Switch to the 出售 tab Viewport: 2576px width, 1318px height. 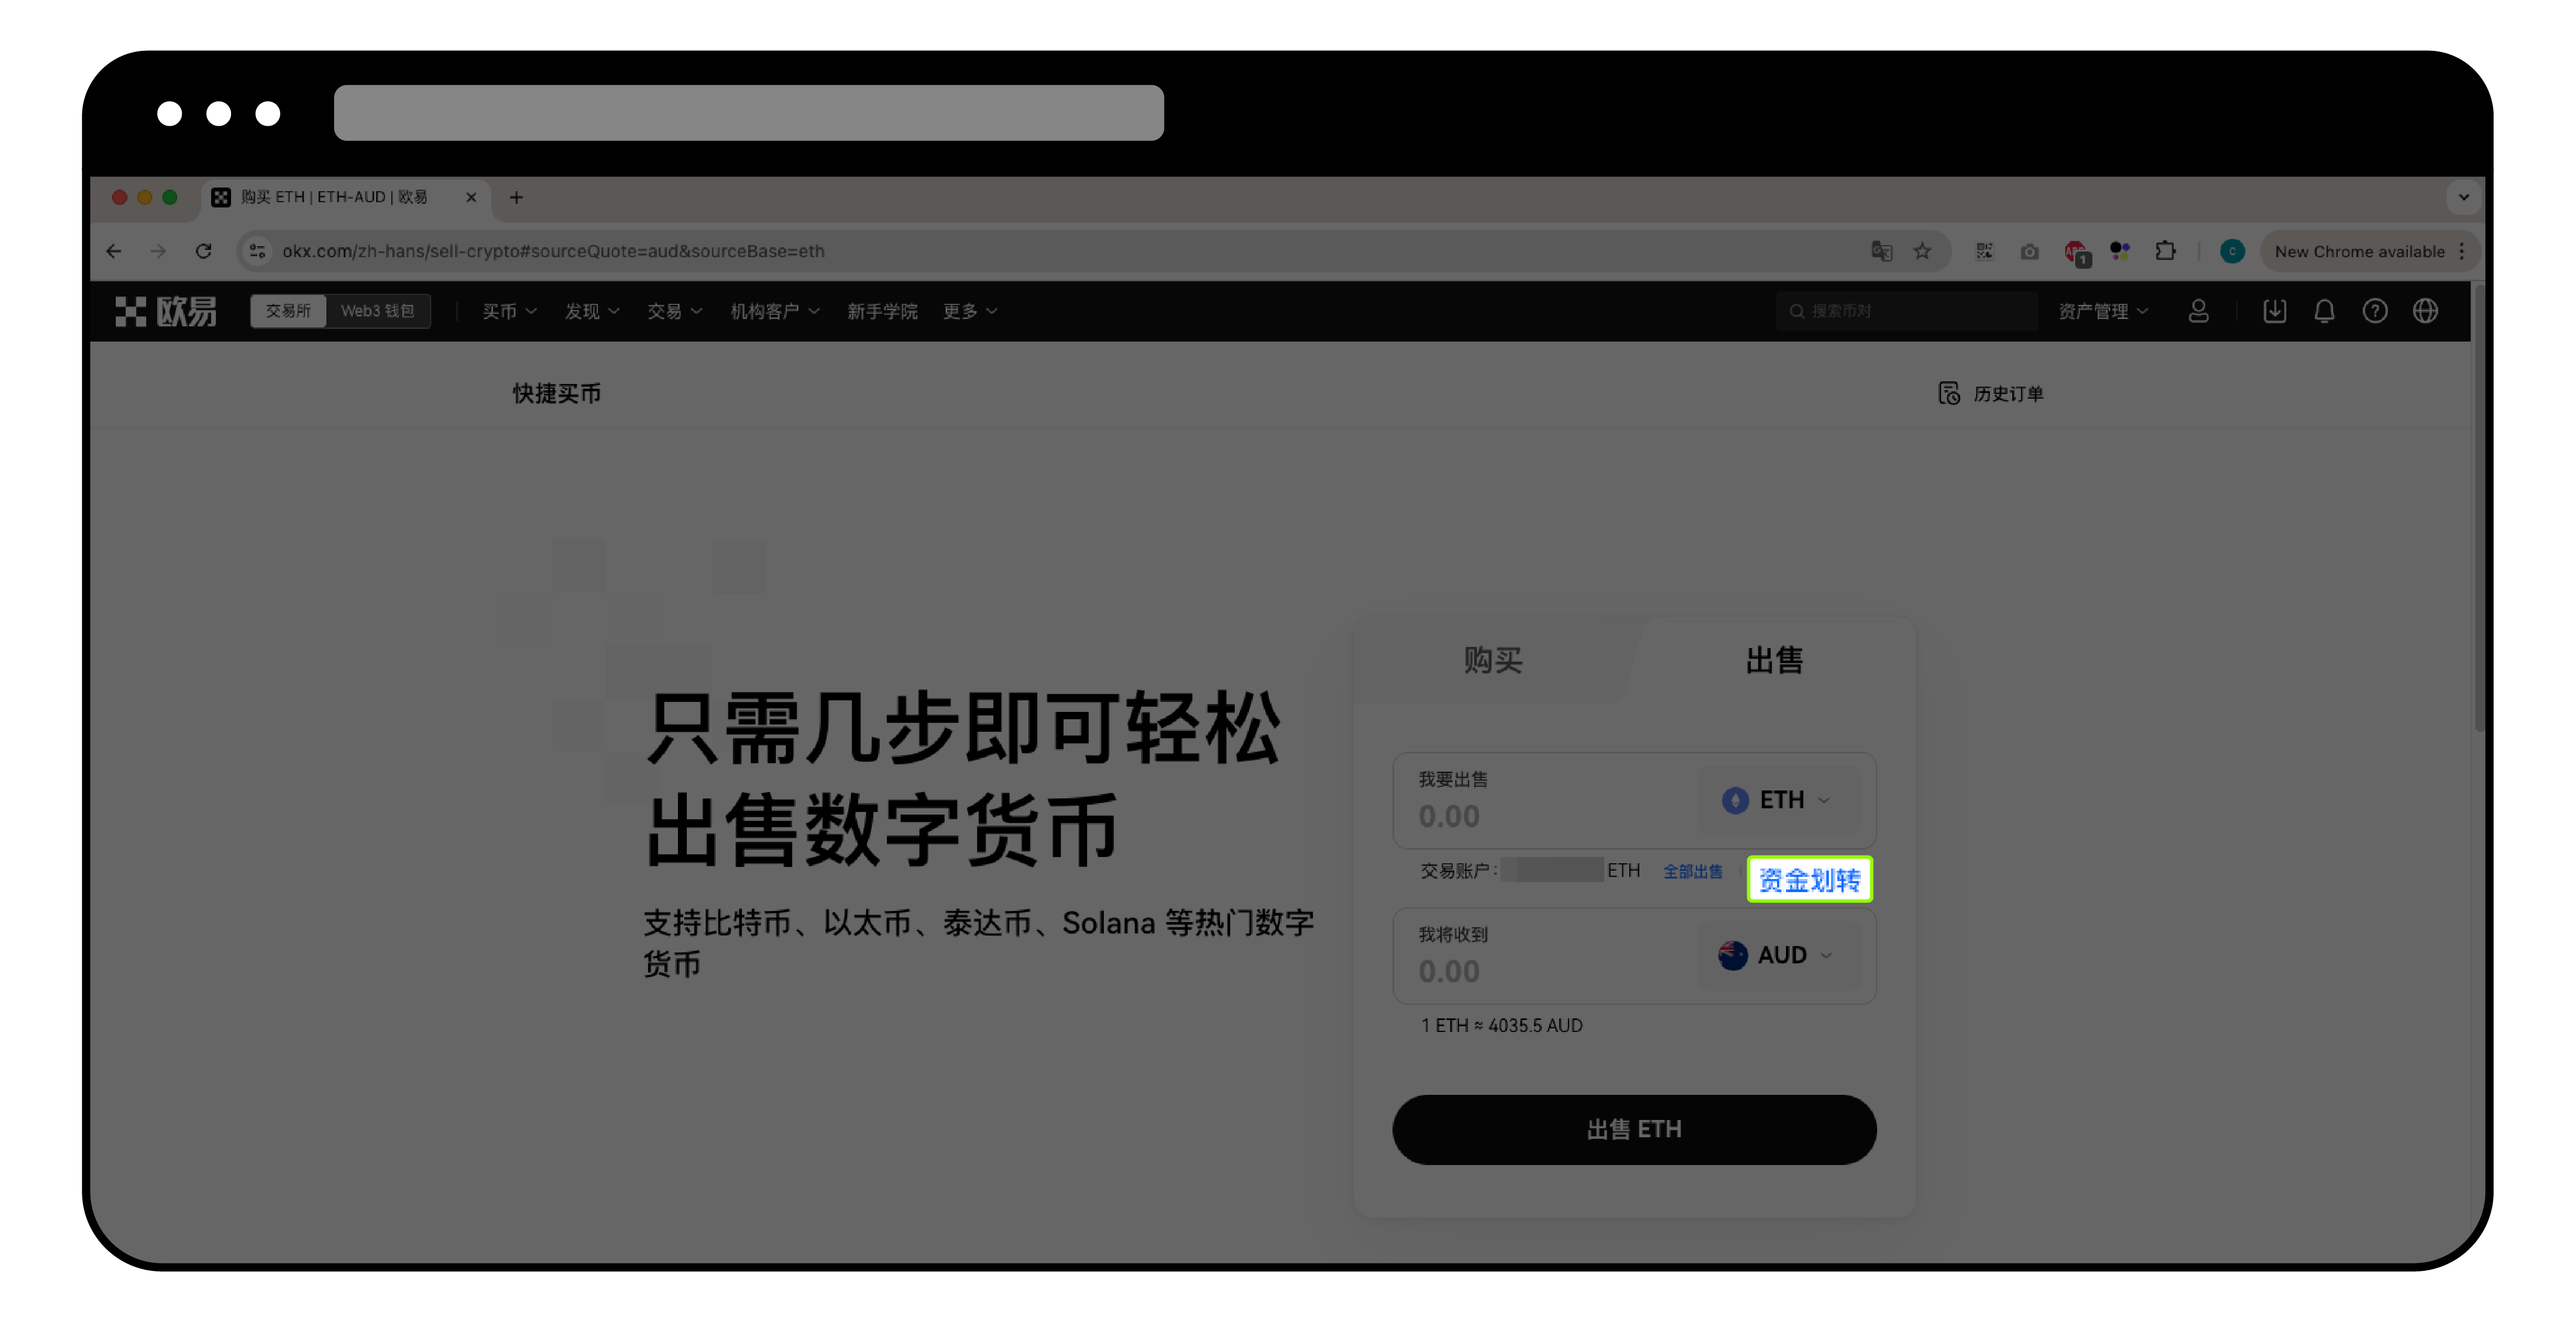click(x=1774, y=660)
